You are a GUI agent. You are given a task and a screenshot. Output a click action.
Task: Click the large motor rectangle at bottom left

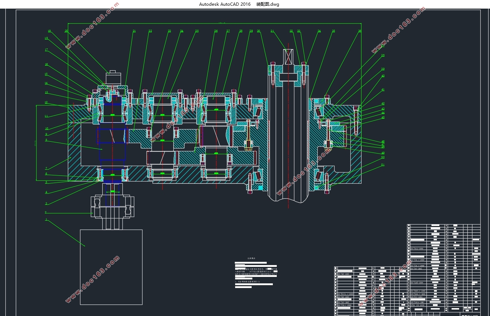[111, 267]
